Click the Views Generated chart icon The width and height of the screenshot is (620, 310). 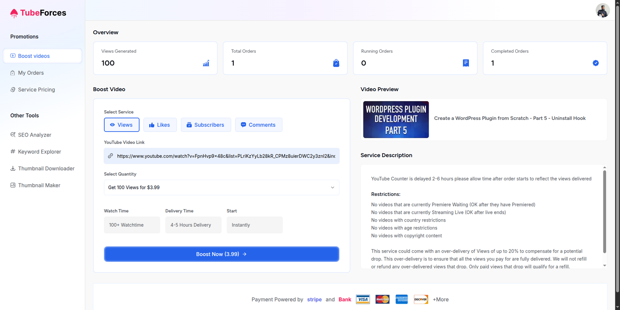click(x=206, y=63)
